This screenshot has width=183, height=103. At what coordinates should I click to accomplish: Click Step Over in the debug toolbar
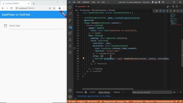tap(160, 11)
